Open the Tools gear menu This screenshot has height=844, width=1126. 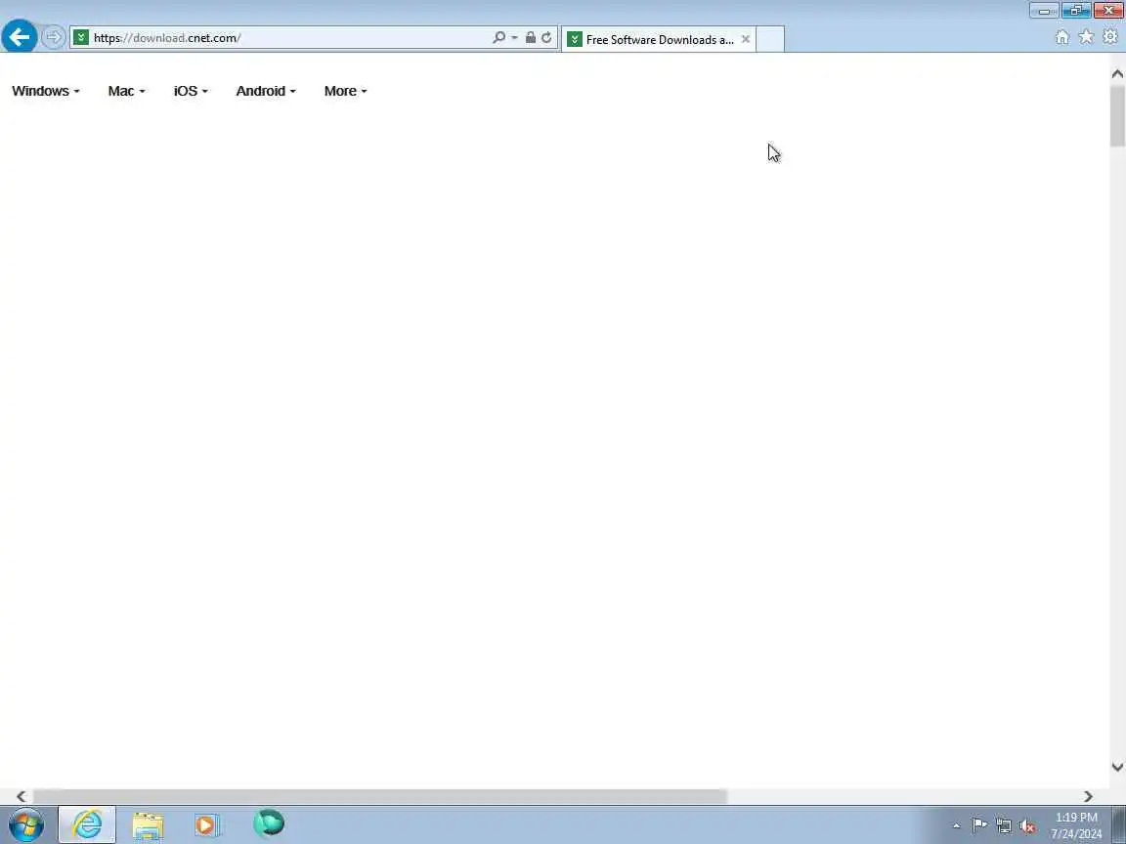(x=1110, y=36)
